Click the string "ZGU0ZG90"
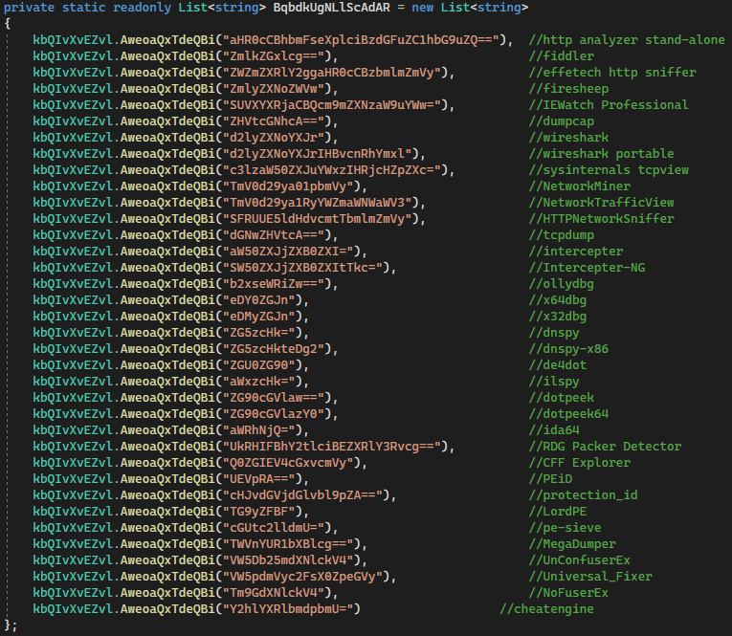The width and height of the screenshot is (732, 636). coord(259,365)
